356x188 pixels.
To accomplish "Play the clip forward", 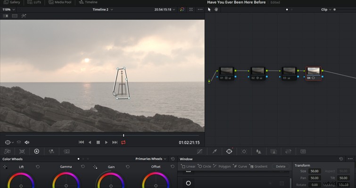I will (106, 142).
